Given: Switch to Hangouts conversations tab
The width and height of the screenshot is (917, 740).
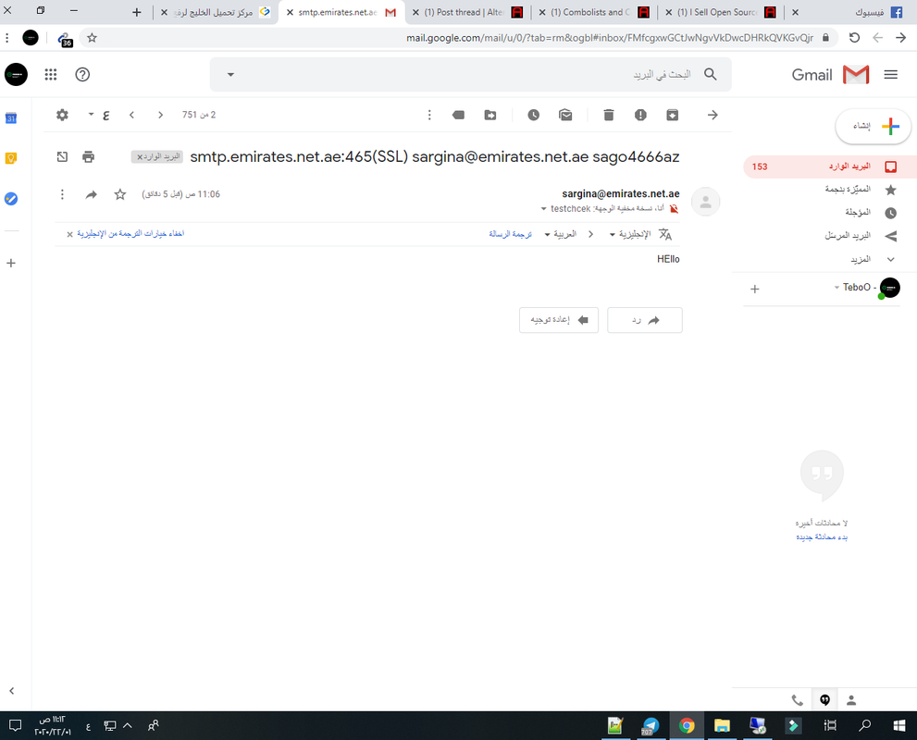Looking at the screenshot, I should coord(824,699).
